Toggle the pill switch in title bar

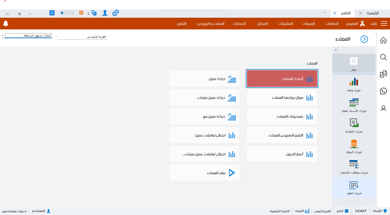[67, 13]
